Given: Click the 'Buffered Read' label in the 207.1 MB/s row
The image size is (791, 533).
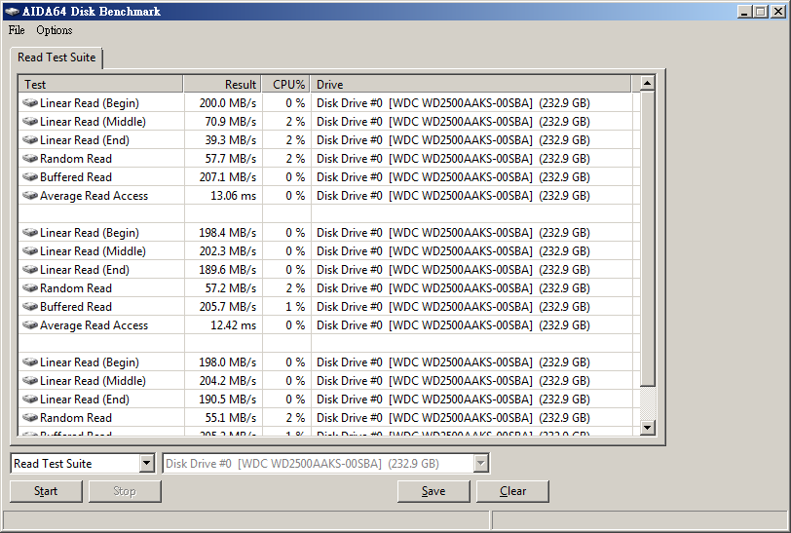Looking at the screenshot, I should pyautogui.click(x=76, y=177).
